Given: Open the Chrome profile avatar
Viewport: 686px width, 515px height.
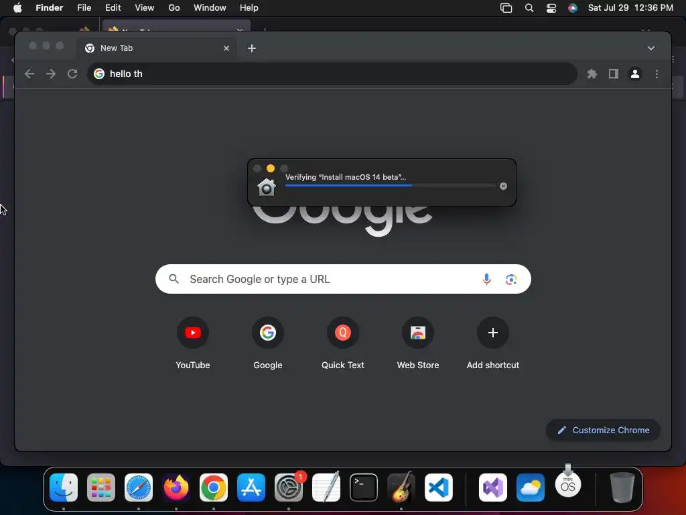Looking at the screenshot, I should (635, 74).
